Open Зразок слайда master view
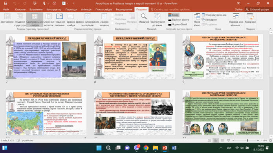 pyautogui.click(x=71, y=20)
